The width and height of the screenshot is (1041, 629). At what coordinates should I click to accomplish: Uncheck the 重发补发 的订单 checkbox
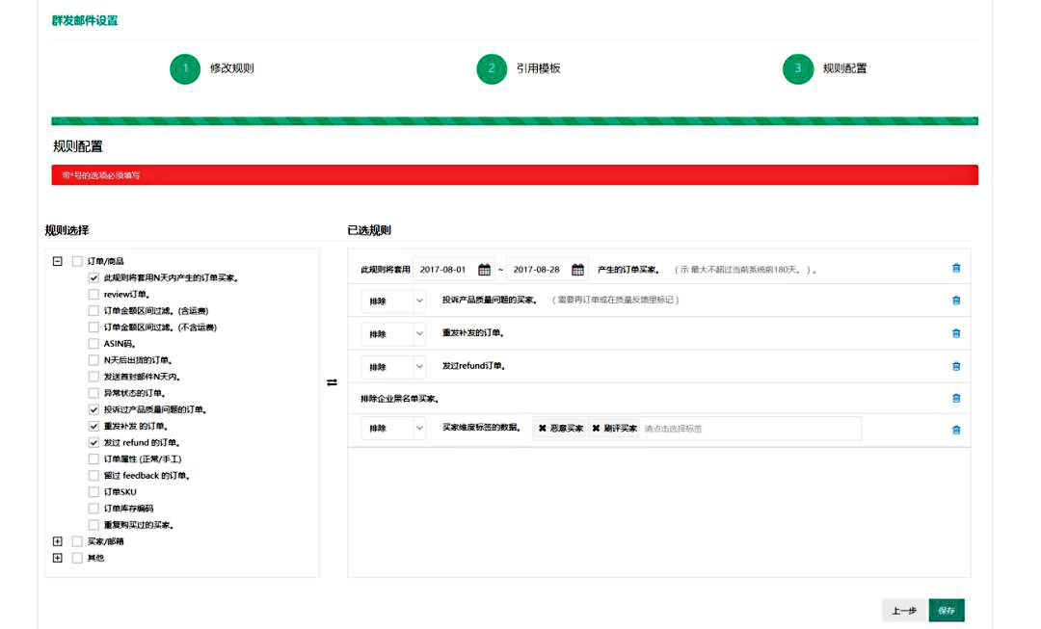tap(93, 426)
